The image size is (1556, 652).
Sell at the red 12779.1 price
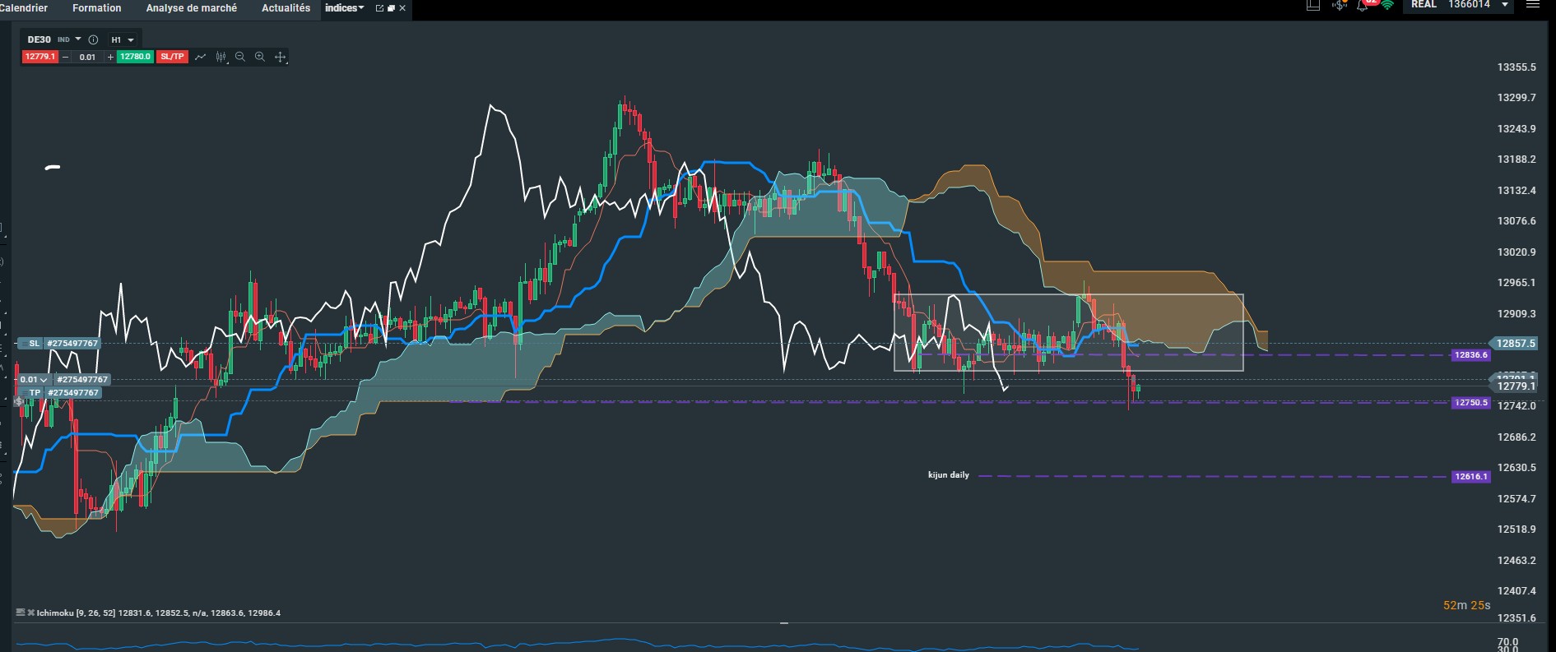tap(40, 57)
